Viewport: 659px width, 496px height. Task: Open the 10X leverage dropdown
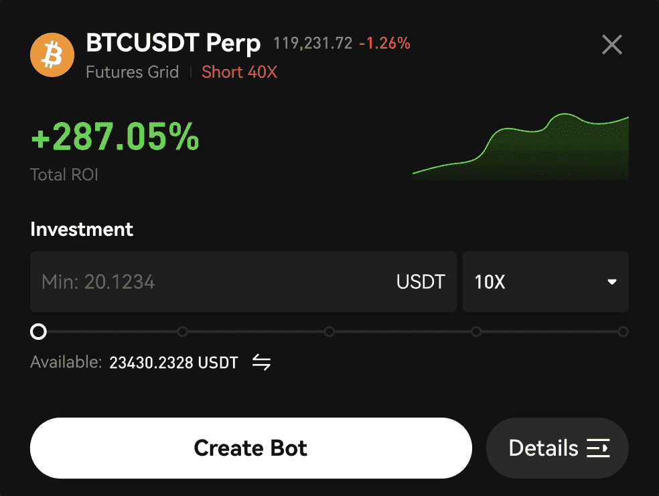(545, 282)
